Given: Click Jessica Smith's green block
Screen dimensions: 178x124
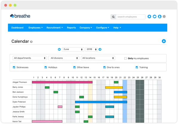Looking at the screenshot, I should (x=77, y=112).
